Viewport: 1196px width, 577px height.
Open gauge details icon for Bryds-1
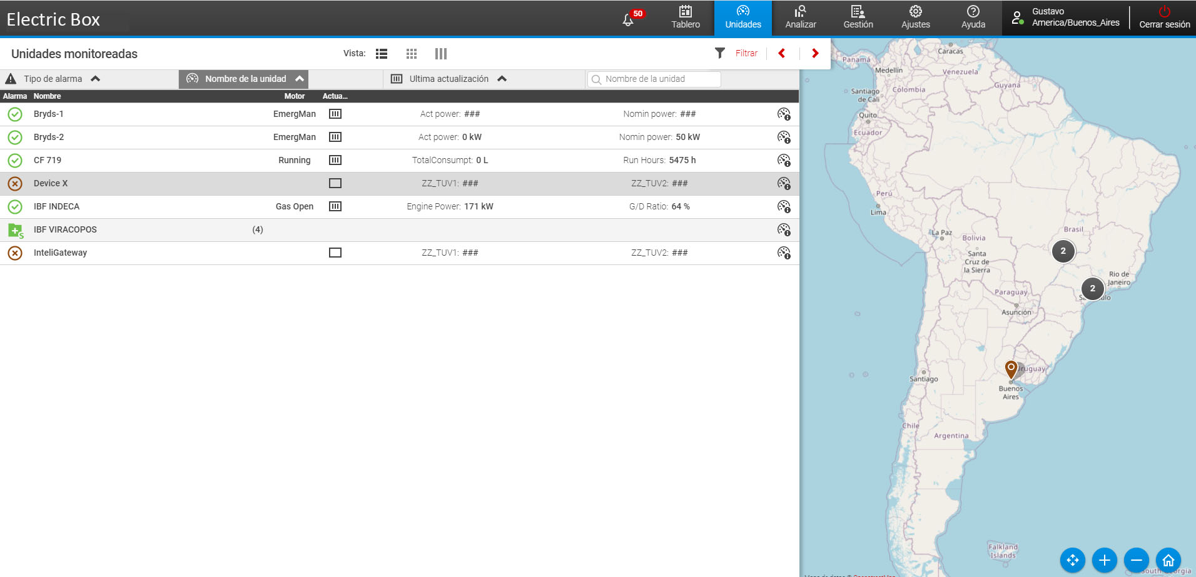coord(783,114)
